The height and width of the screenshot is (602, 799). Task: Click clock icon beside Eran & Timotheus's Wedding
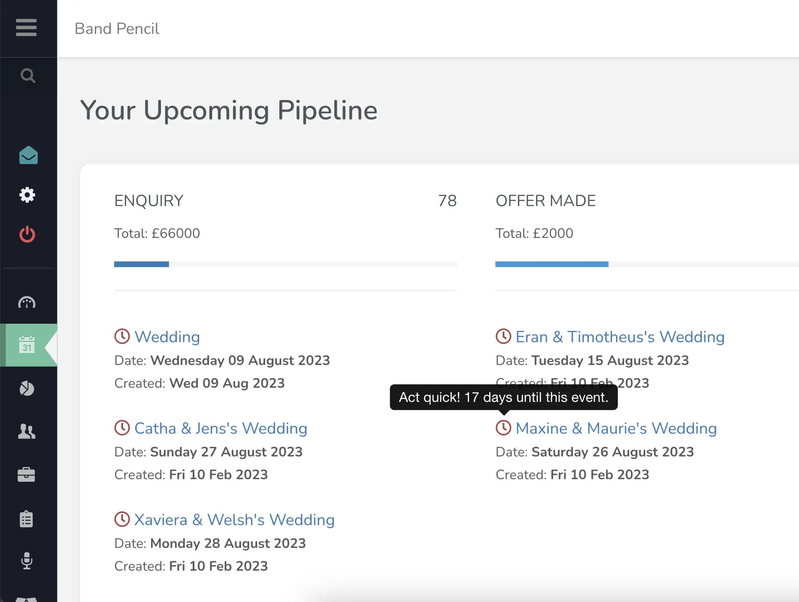point(503,336)
